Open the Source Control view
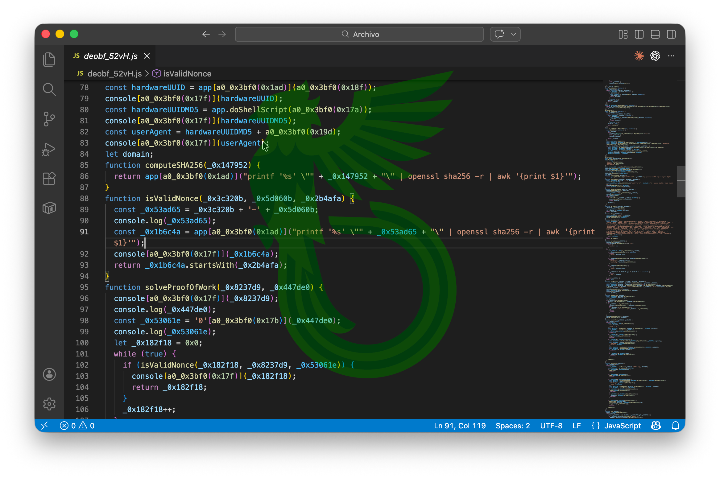 [49, 119]
